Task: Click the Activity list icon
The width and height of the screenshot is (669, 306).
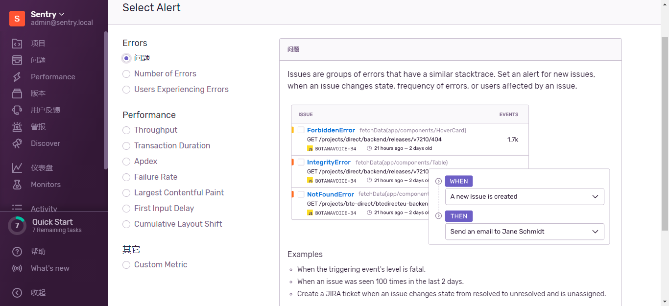Action: tap(17, 208)
